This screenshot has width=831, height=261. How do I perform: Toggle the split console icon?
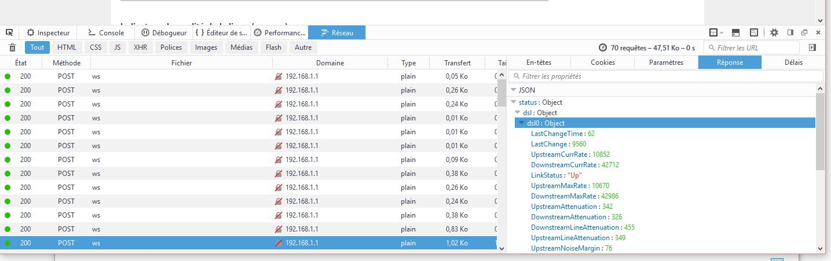(736, 33)
